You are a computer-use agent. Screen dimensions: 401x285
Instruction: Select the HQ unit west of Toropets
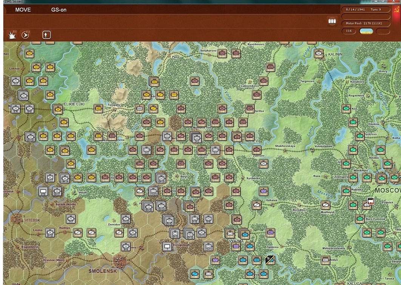[x=98, y=109]
